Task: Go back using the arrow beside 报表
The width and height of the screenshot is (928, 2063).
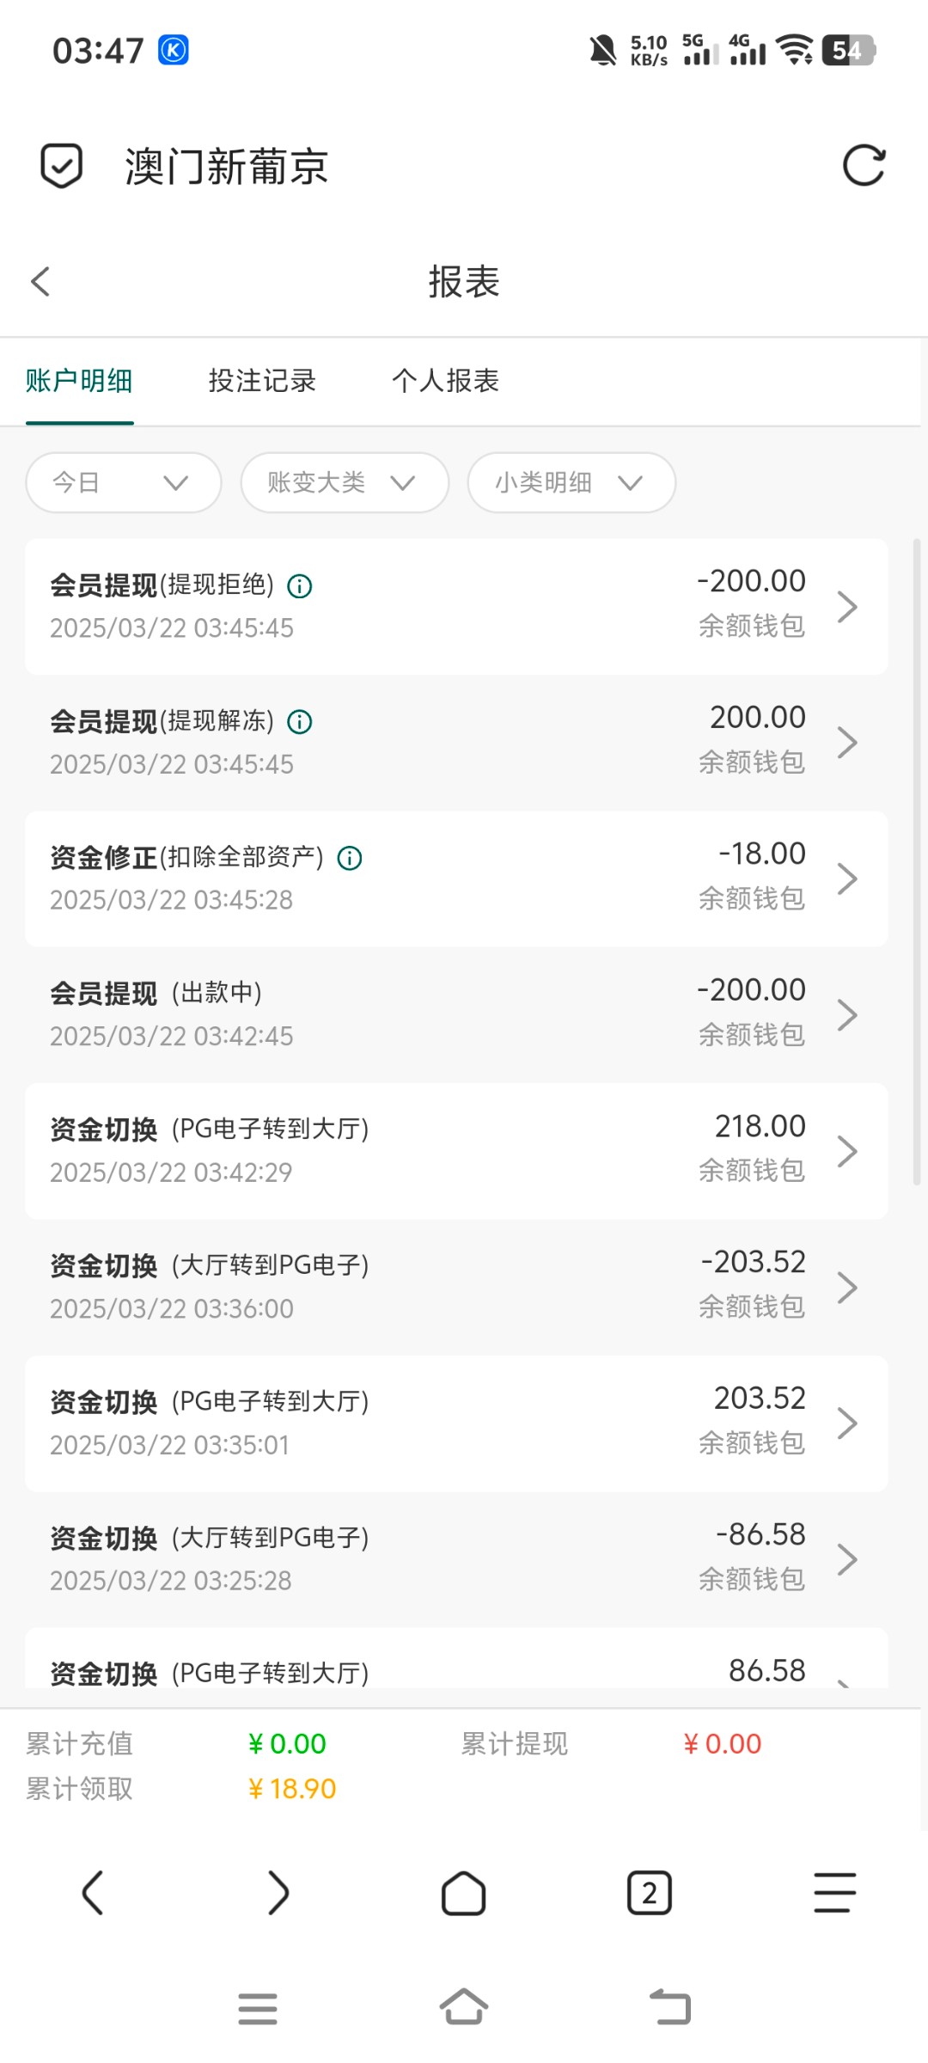Action: tap(40, 282)
